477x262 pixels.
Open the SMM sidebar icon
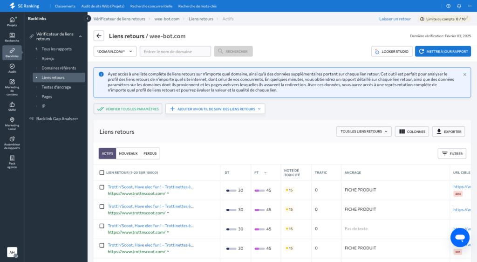pos(12,106)
